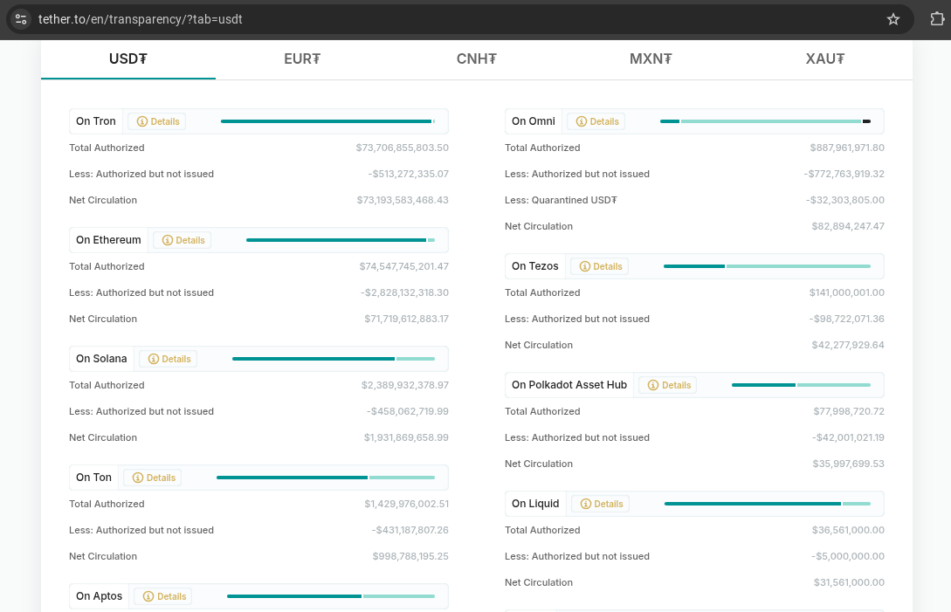Click the On Ton progress bar
The height and width of the screenshot is (612, 951).
[326, 478]
